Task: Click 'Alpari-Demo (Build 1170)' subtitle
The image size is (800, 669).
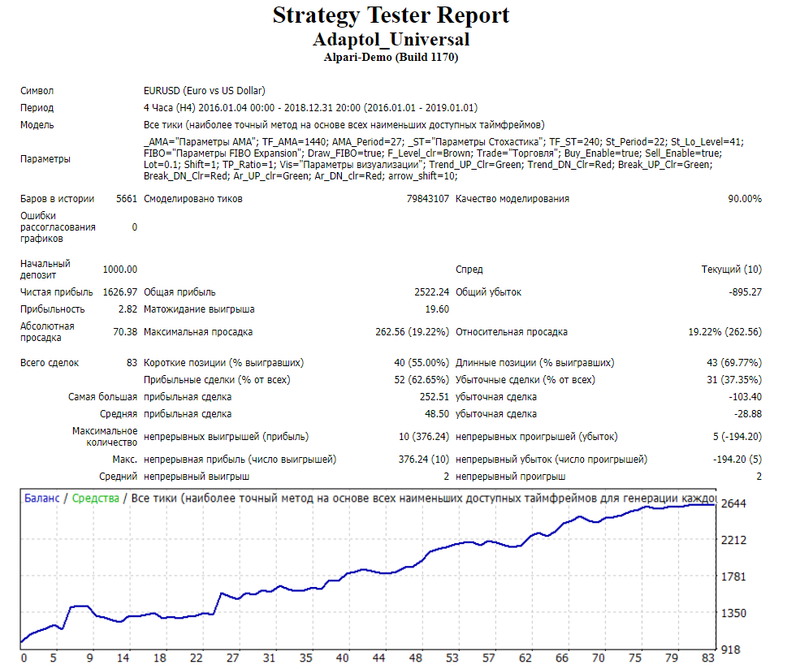Action: tap(391, 57)
